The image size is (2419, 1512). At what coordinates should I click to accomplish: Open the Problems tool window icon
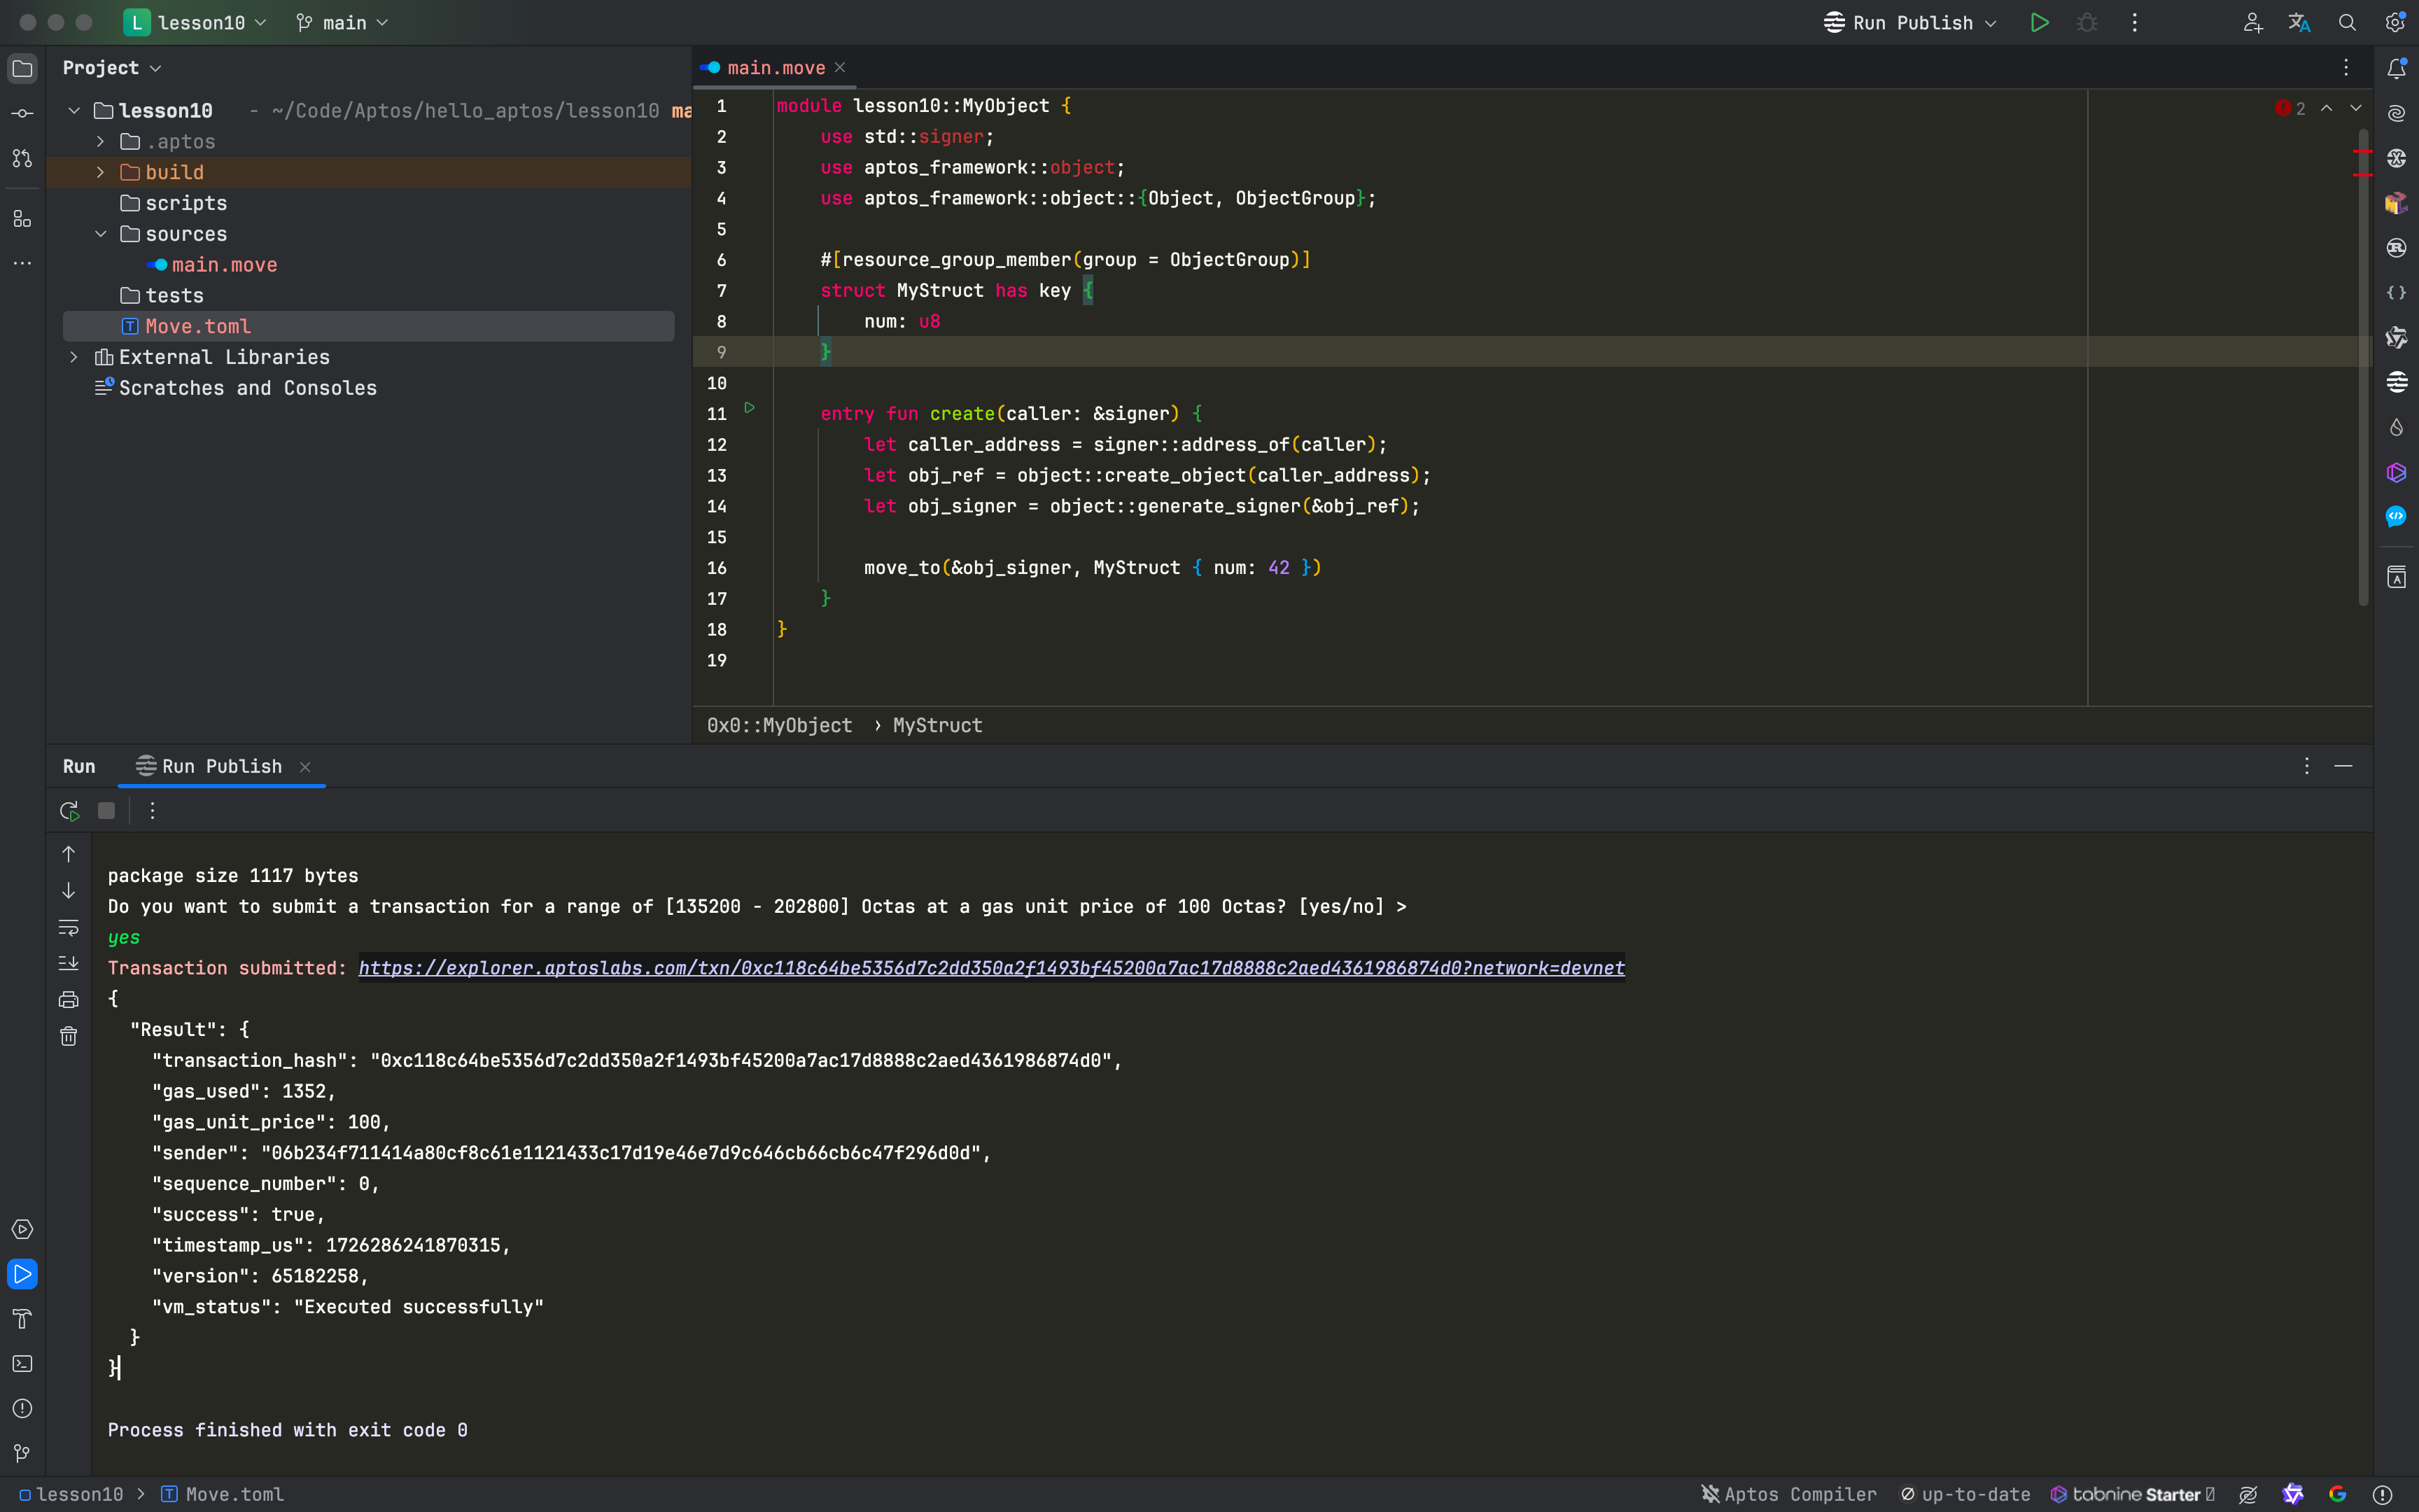(22, 1408)
